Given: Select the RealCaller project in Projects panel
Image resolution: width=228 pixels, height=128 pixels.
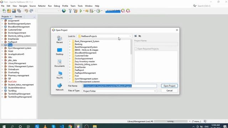Looking at the screenshot, I should pos(12,81).
